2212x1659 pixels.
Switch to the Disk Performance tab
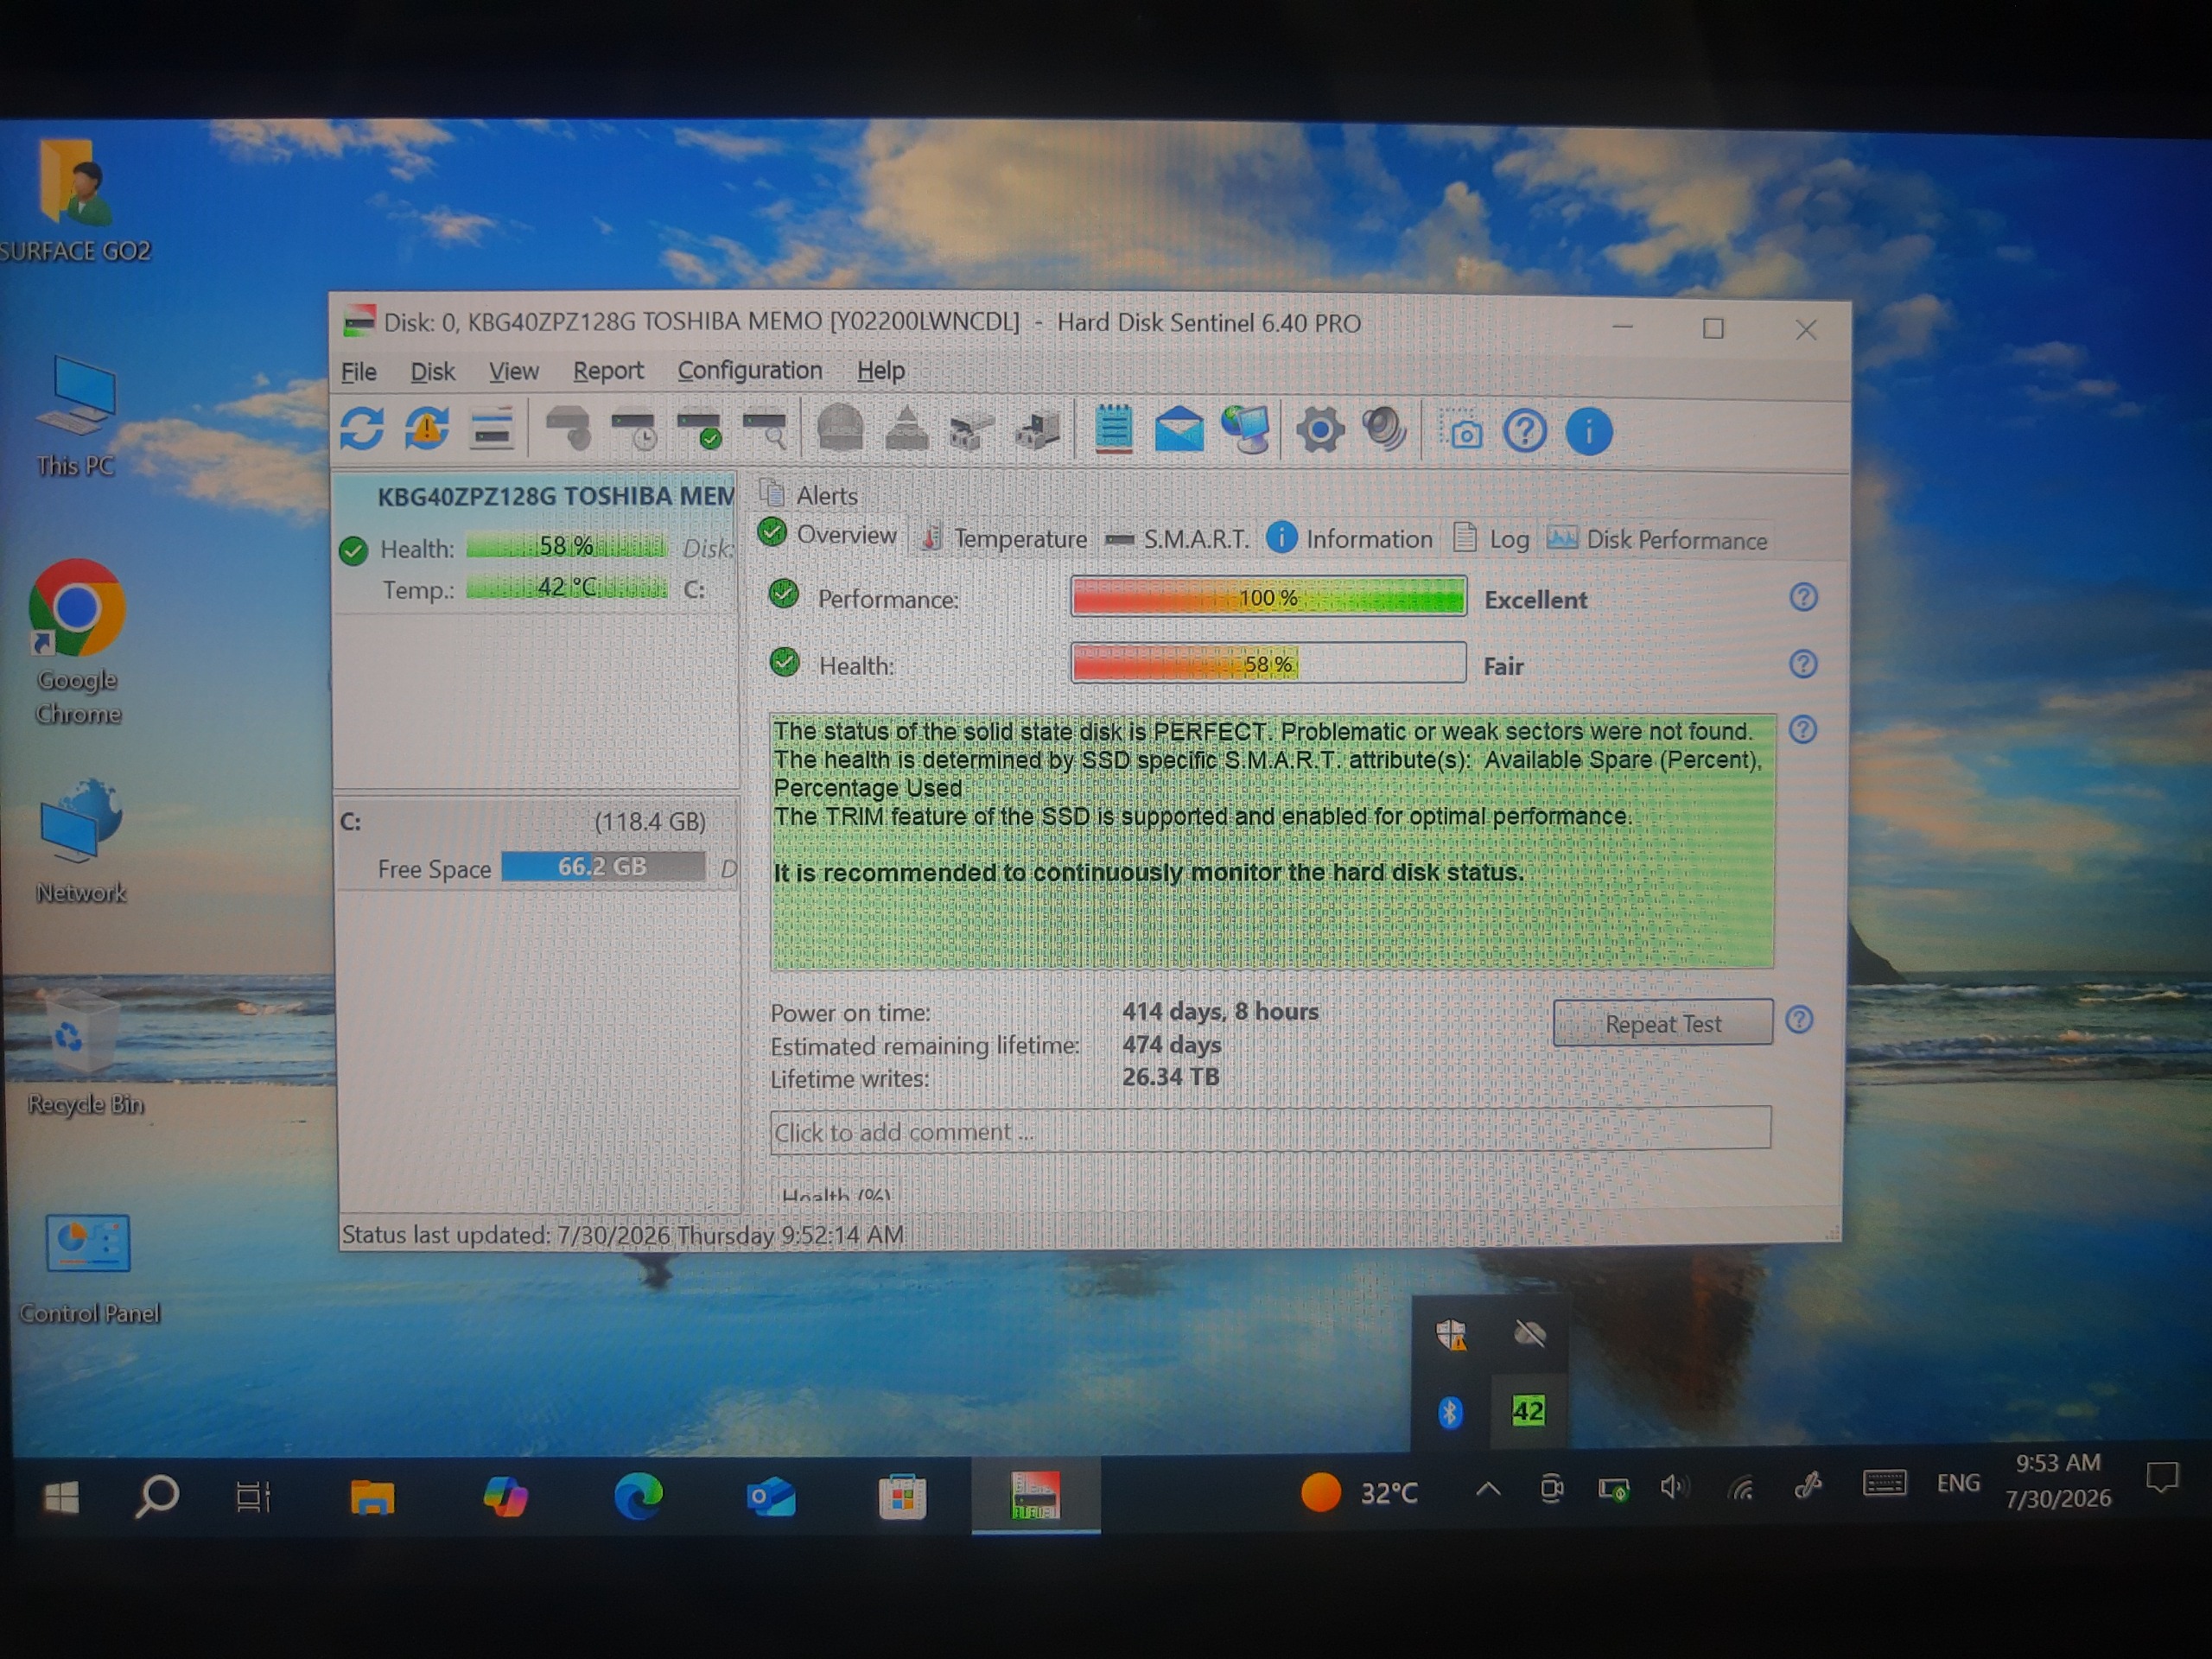point(1657,540)
